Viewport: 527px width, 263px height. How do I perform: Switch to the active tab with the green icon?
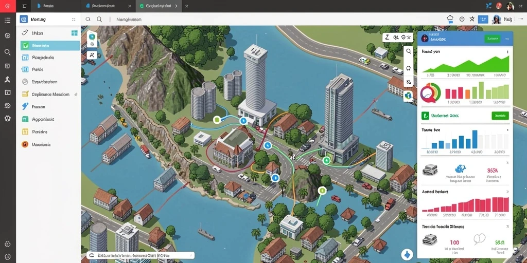(159, 6)
